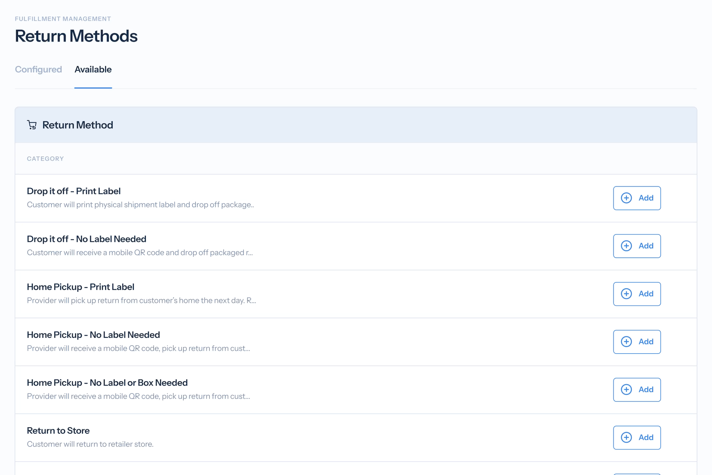Select the 'Home Pickup - No Label Needed' title
The image size is (712, 475).
click(93, 335)
